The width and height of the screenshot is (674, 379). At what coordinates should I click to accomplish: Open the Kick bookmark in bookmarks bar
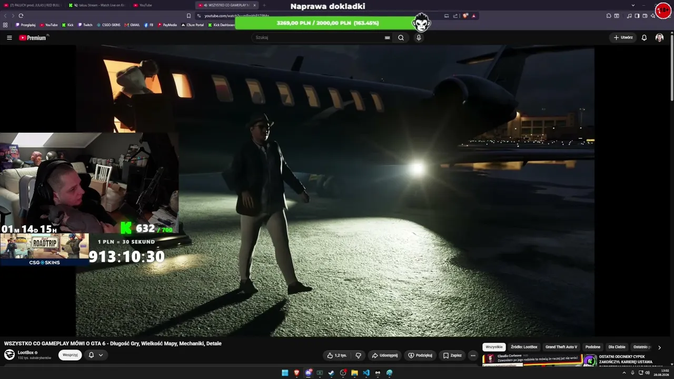(68, 25)
